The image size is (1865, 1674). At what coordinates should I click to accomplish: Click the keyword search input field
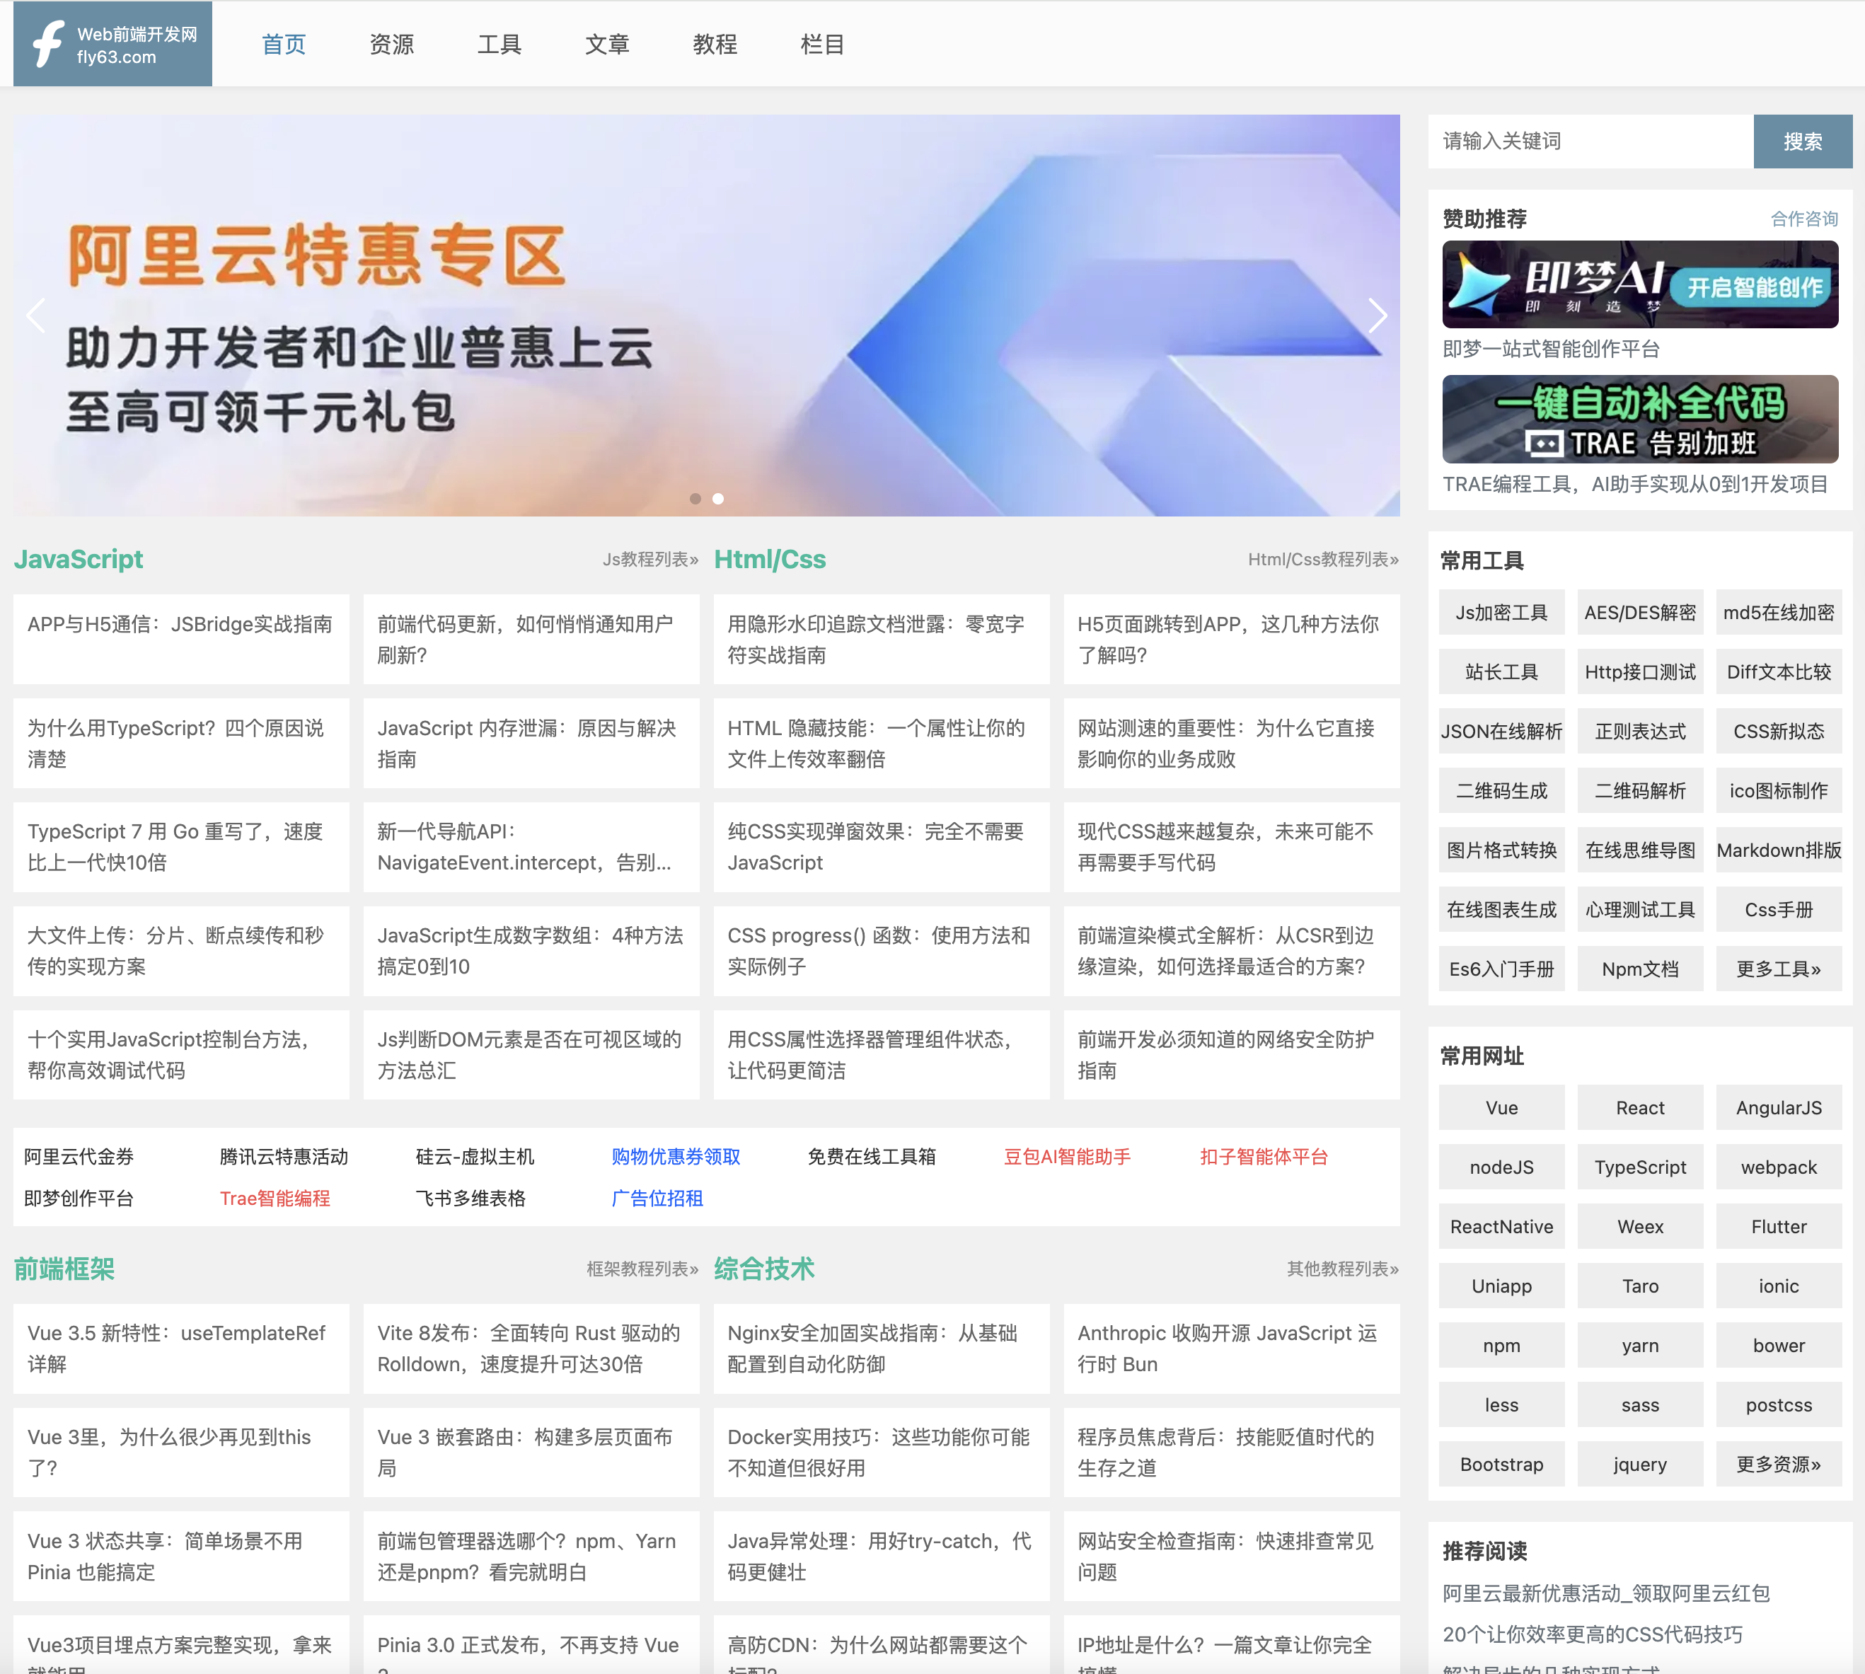[1591, 141]
